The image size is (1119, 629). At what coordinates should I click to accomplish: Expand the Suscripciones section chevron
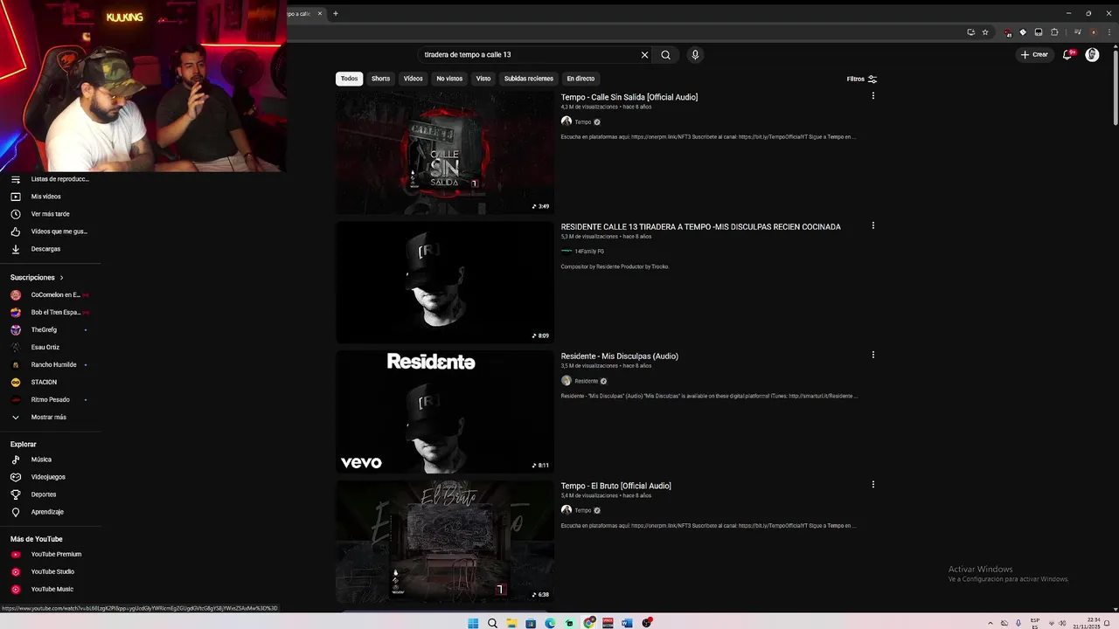[x=61, y=278]
